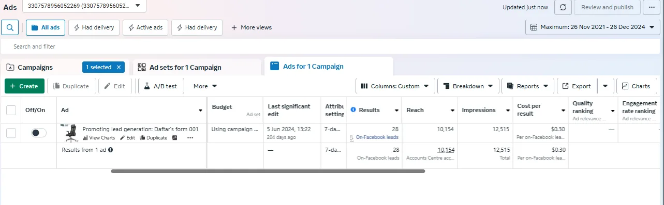This screenshot has height=205, width=664.
Task: Refresh data with the reload icon
Action: (x=563, y=7)
